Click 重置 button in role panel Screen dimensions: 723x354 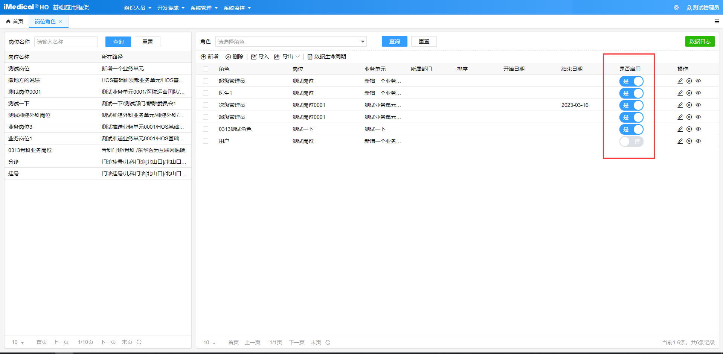[424, 41]
